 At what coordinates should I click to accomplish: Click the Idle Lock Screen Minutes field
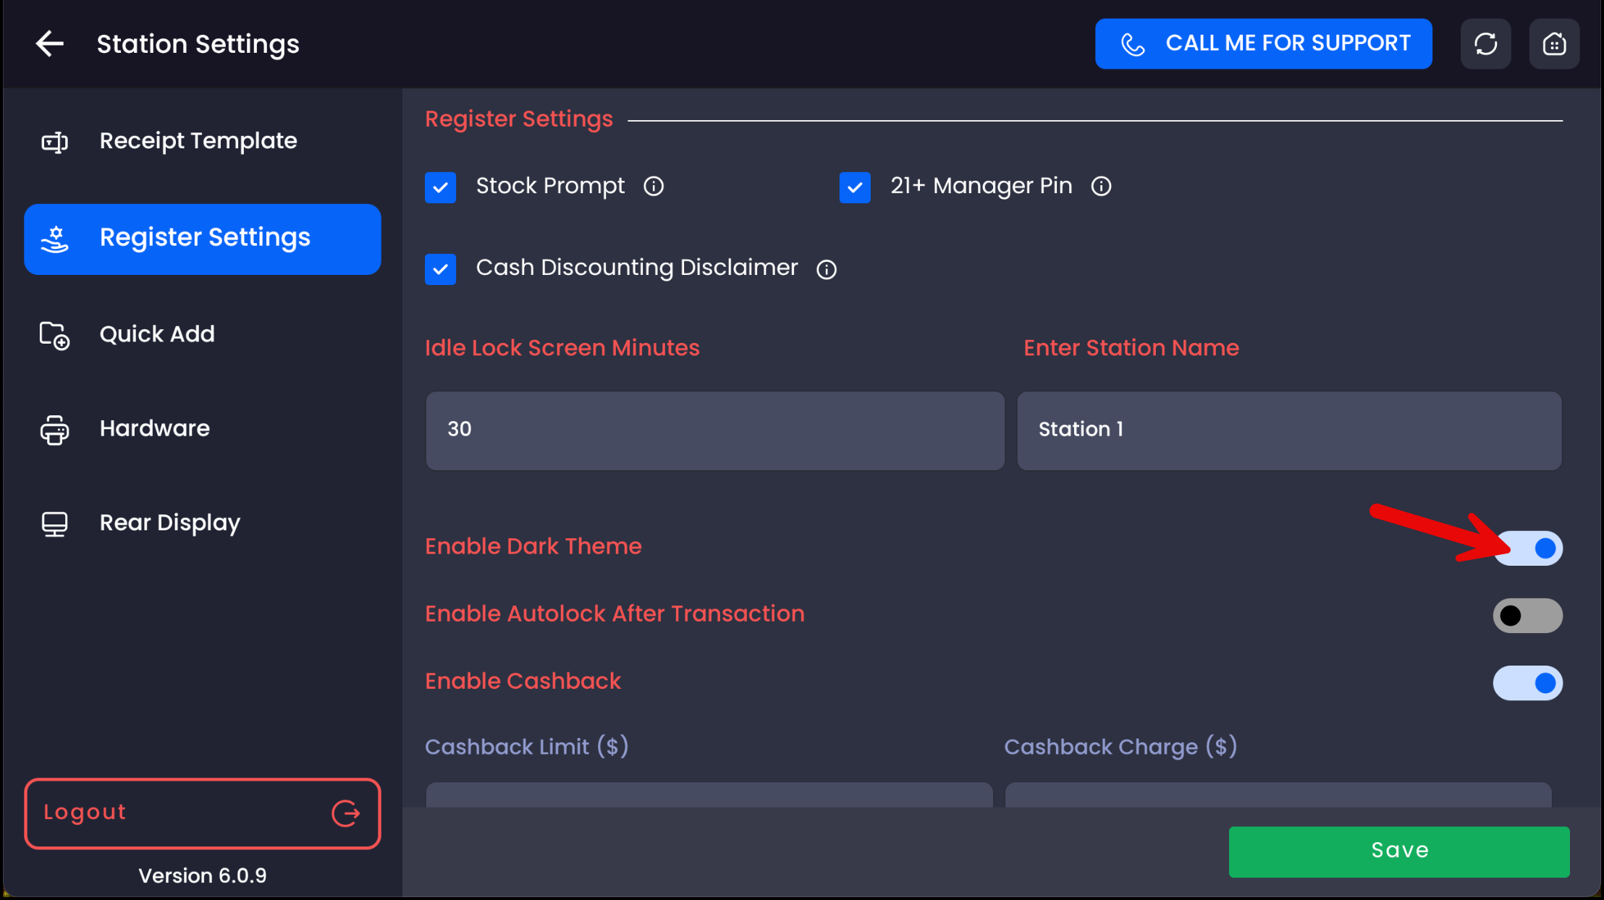point(714,430)
